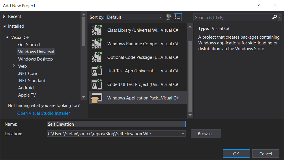Open the Sort by Default dropdown
This screenshot has width=284, height=160.
click(x=134, y=17)
